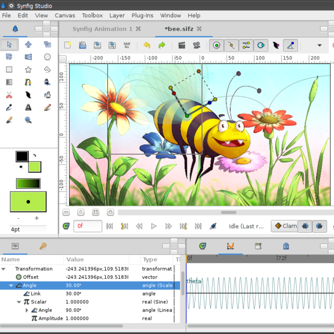Select the Rotate tool
The width and height of the screenshot is (334, 334).
[x=9, y=57]
